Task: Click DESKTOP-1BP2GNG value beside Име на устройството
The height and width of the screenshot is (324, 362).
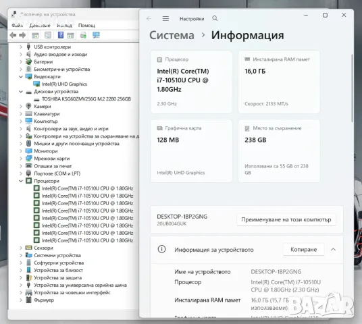Action: pyautogui.click(x=276, y=271)
